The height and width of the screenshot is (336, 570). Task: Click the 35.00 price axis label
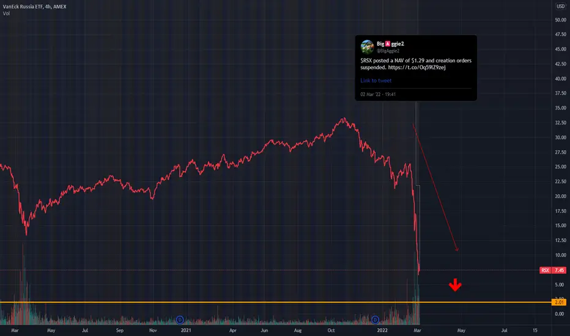pyautogui.click(x=561, y=108)
